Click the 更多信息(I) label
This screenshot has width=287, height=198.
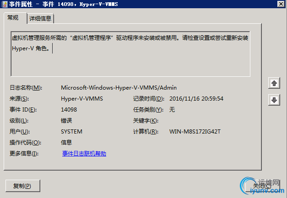24,154
